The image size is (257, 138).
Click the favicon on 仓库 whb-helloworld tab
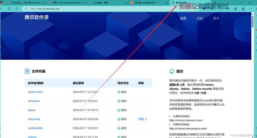point(49,3)
